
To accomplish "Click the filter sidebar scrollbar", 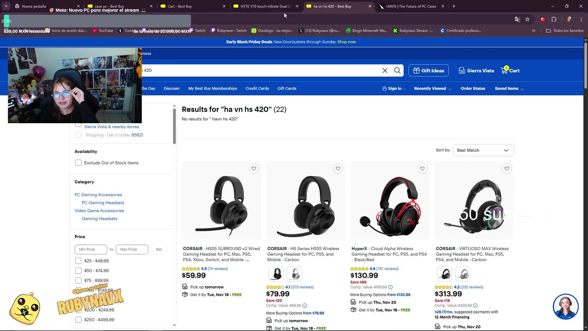I will tap(174, 126).
